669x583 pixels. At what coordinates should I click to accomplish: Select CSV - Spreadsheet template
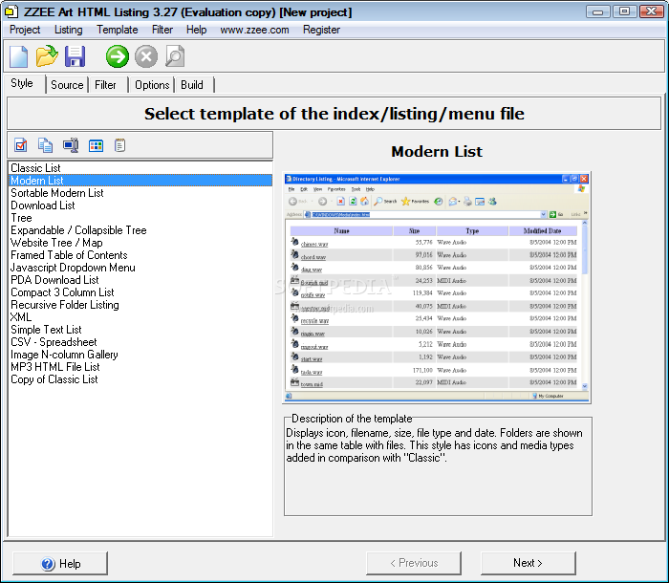click(140, 342)
